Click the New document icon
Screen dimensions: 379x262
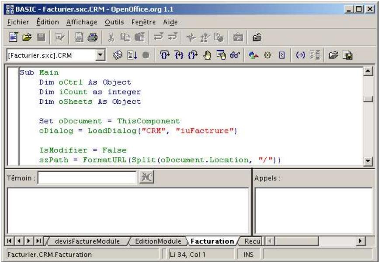(13, 37)
